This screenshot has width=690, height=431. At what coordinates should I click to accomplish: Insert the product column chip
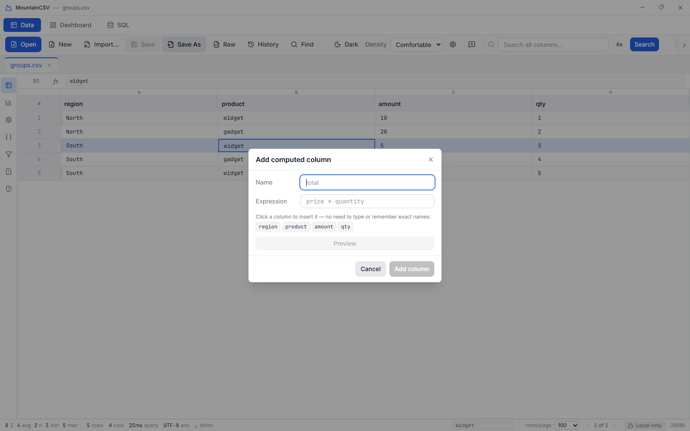[296, 227]
